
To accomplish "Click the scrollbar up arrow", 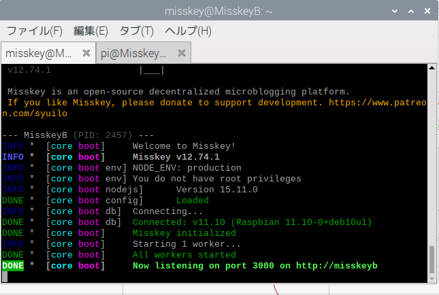I will [432, 68].
